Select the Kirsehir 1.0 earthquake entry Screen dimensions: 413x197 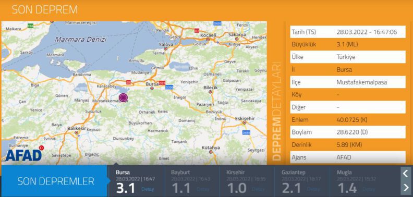(x=247, y=181)
